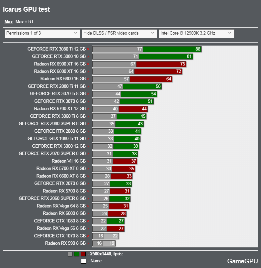Switch to the Max tab
The image size is (261, 268).
pos(9,22)
